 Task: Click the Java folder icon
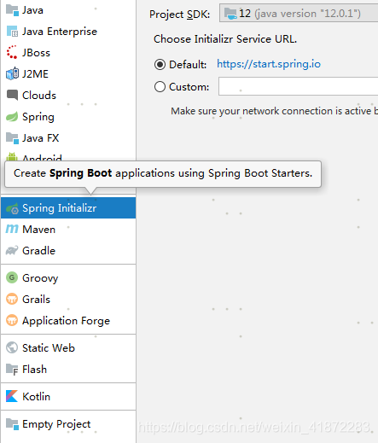click(12, 10)
